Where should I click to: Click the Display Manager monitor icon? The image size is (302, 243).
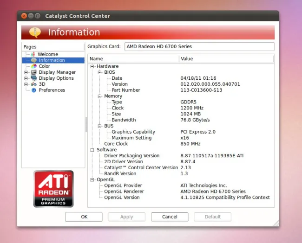tap(34, 72)
